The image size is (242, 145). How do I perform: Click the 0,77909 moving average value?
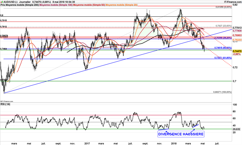pos(237,31)
